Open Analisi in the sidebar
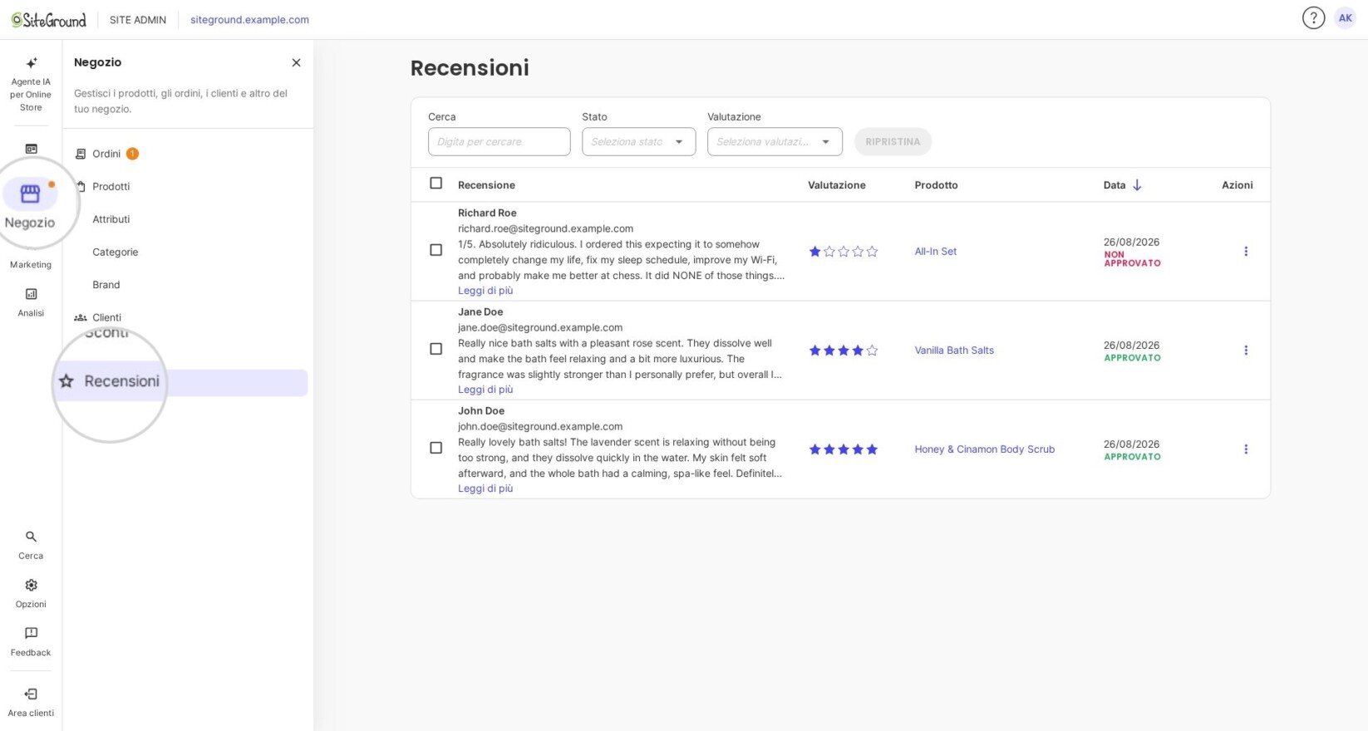The height and width of the screenshot is (731, 1368). point(31,302)
